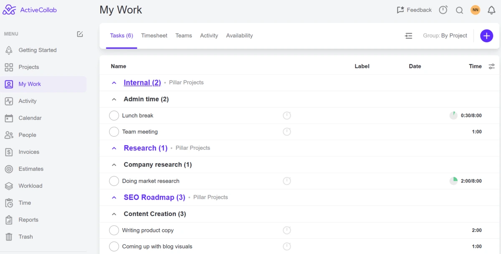The width and height of the screenshot is (501, 254).
Task: Click the Calendar icon in sidebar
Action: [9, 118]
